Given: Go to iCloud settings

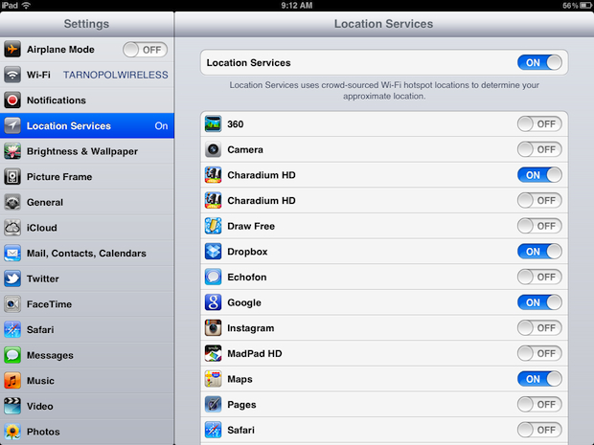Looking at the screenshot, I should coord(87,228).
